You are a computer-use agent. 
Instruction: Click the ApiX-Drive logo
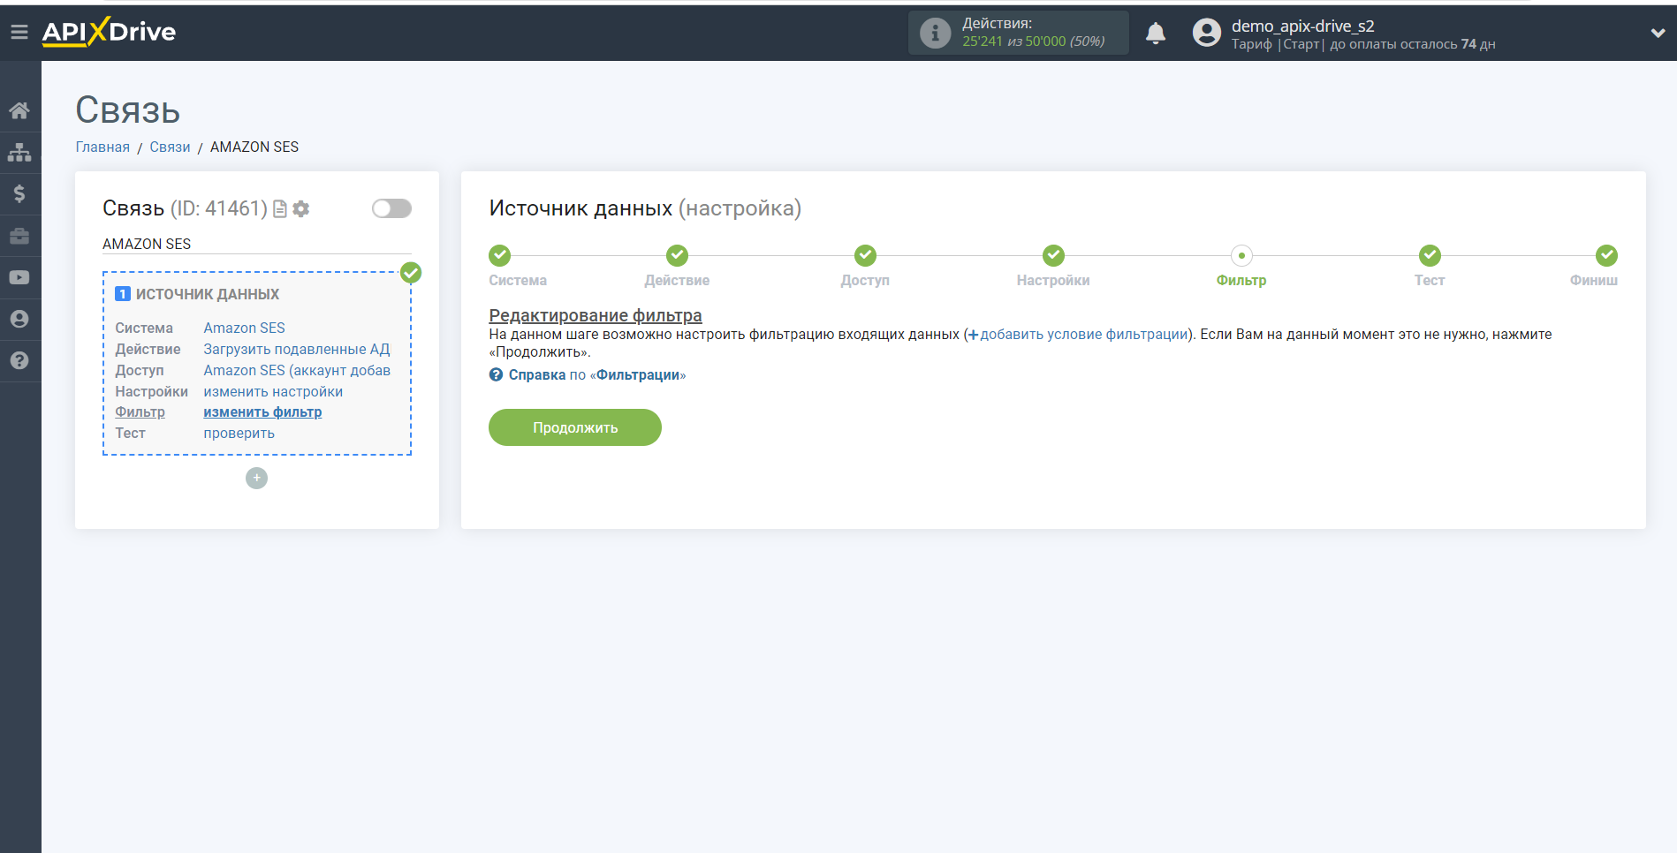pyautogui.click(x=109, y=32)
